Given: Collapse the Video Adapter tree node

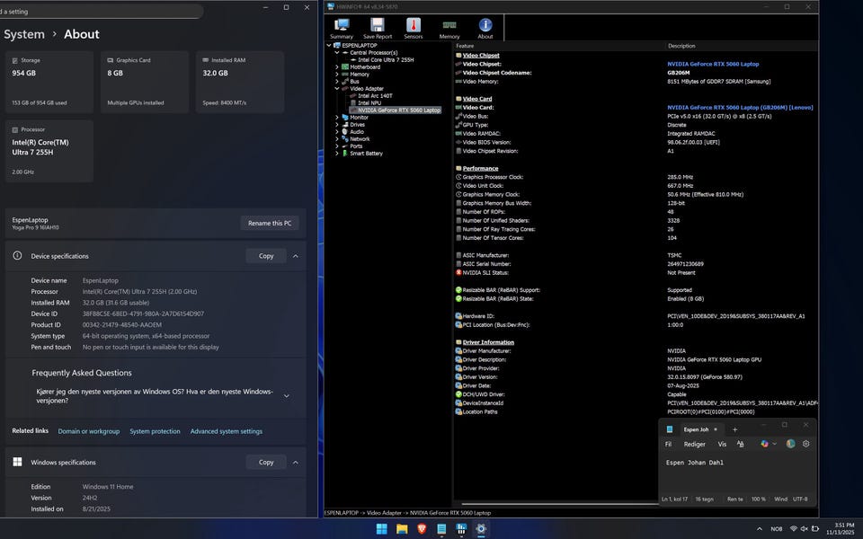Looking at the screenshot, I should tap(337, 89).
